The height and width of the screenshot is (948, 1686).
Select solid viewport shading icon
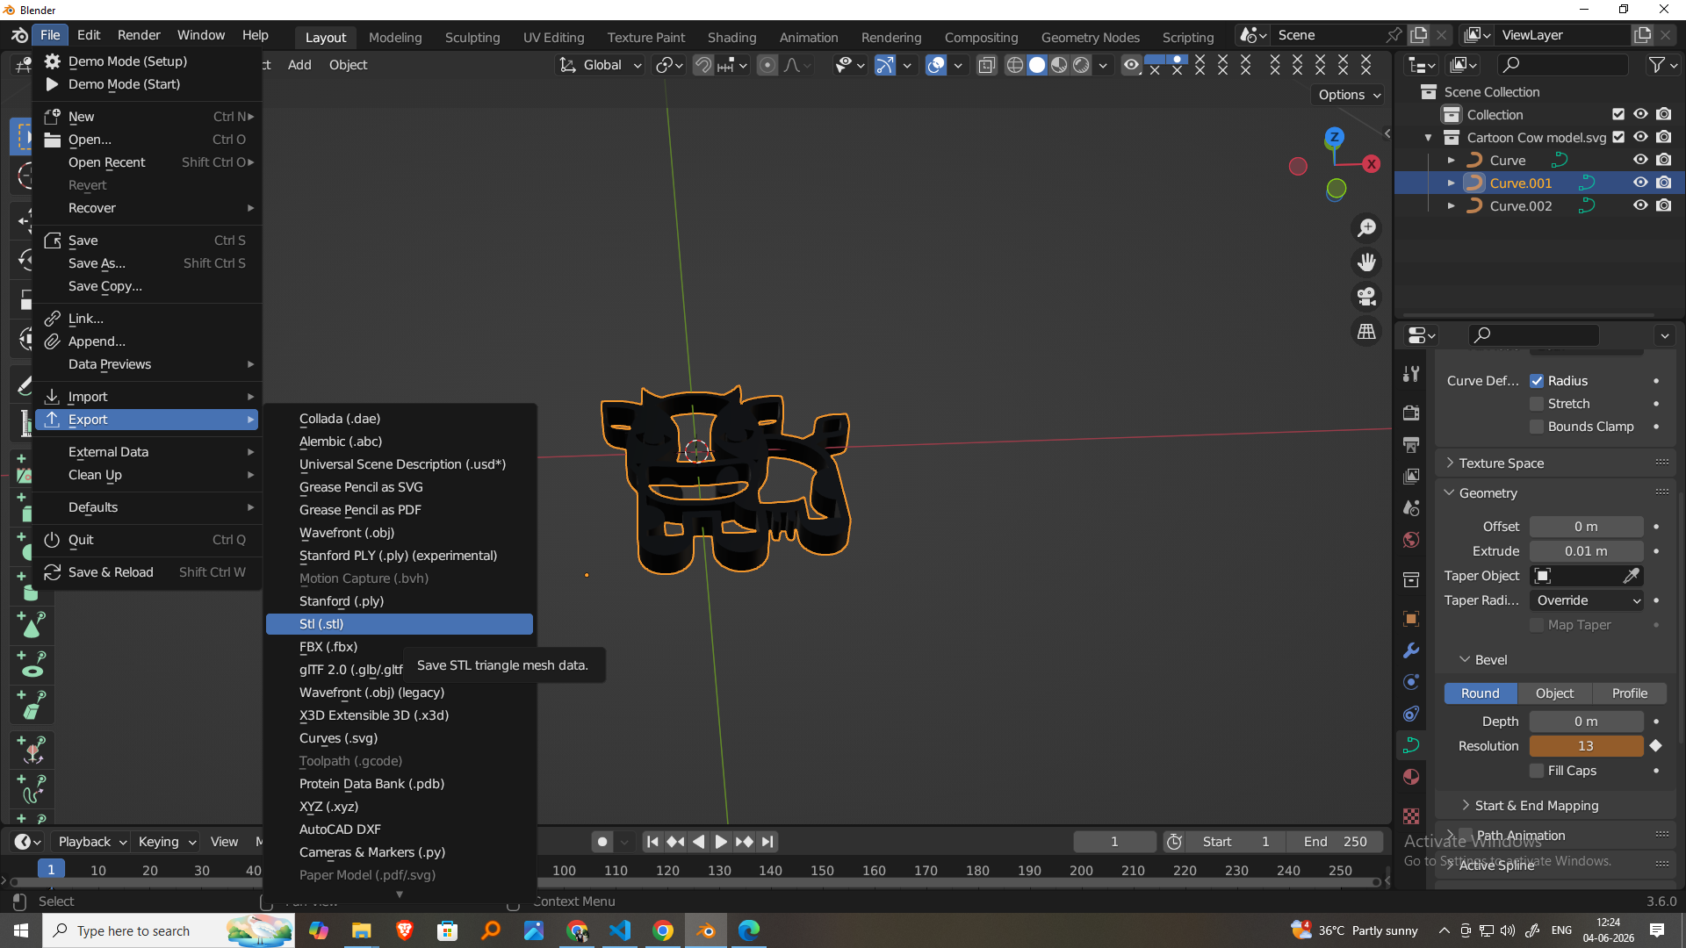point(1037,65)
